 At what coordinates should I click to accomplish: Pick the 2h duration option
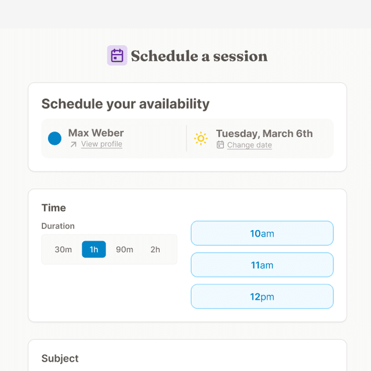point(155,249)
